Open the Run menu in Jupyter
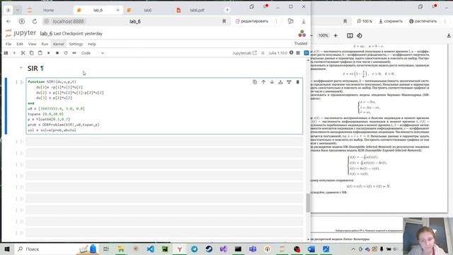 pyautogui.click(x=45, y=44)
